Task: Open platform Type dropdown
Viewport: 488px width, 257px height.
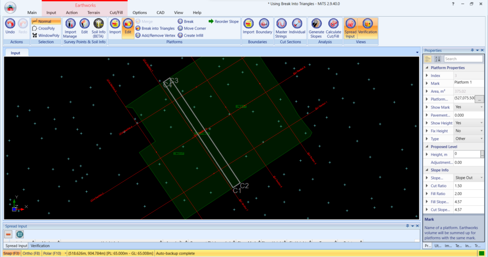Action: pos(481,138)
